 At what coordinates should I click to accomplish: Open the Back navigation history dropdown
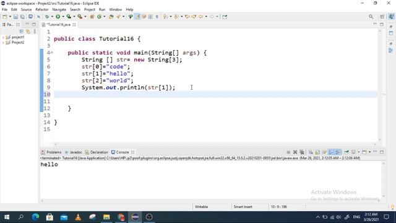(x=206, y=17)
